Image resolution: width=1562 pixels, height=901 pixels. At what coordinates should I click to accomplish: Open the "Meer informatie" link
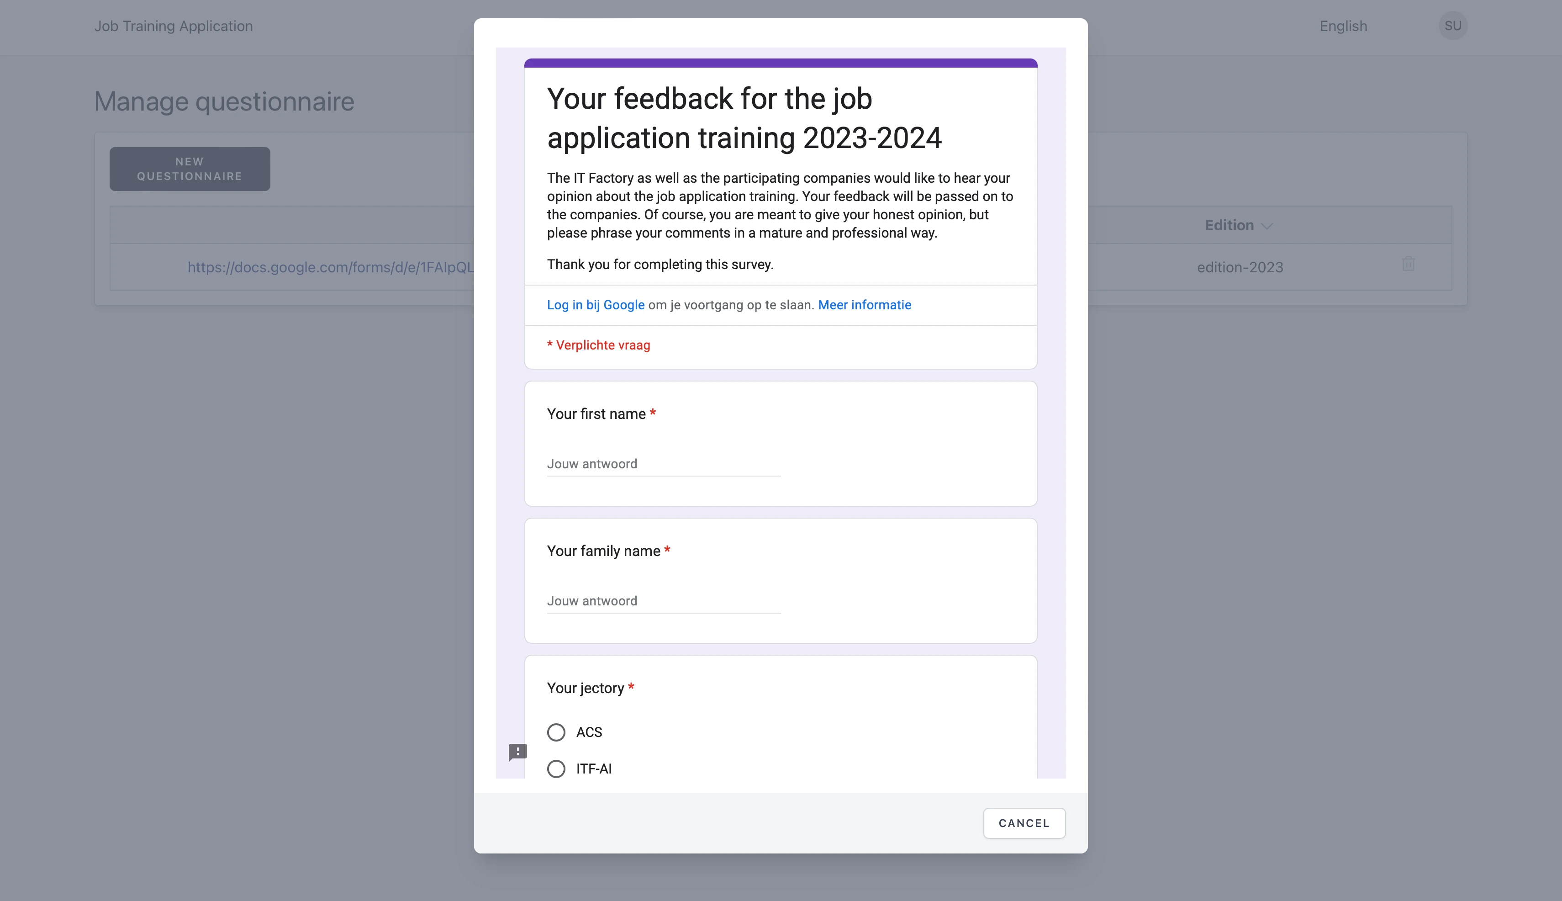tap(864, 304)
